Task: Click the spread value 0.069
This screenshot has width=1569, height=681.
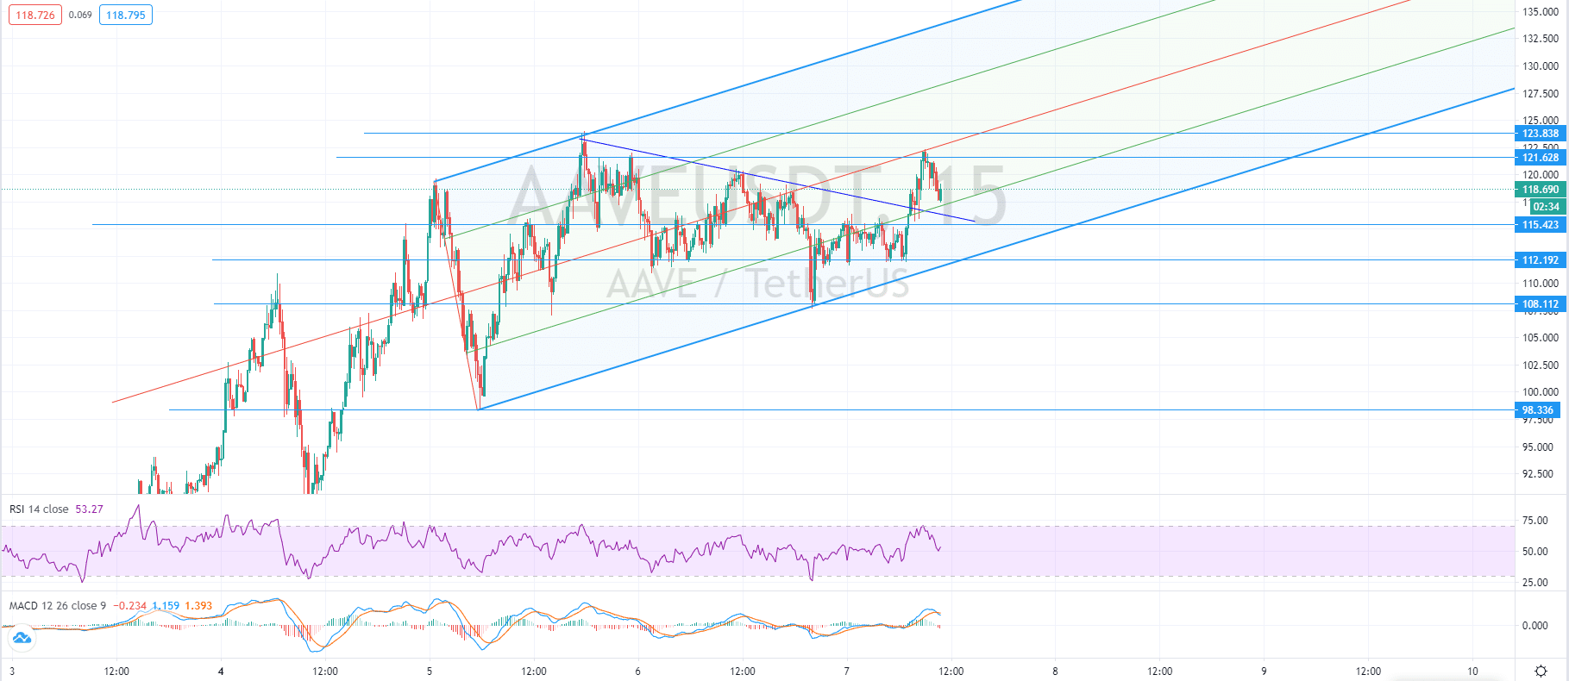Action: point(80,16)
